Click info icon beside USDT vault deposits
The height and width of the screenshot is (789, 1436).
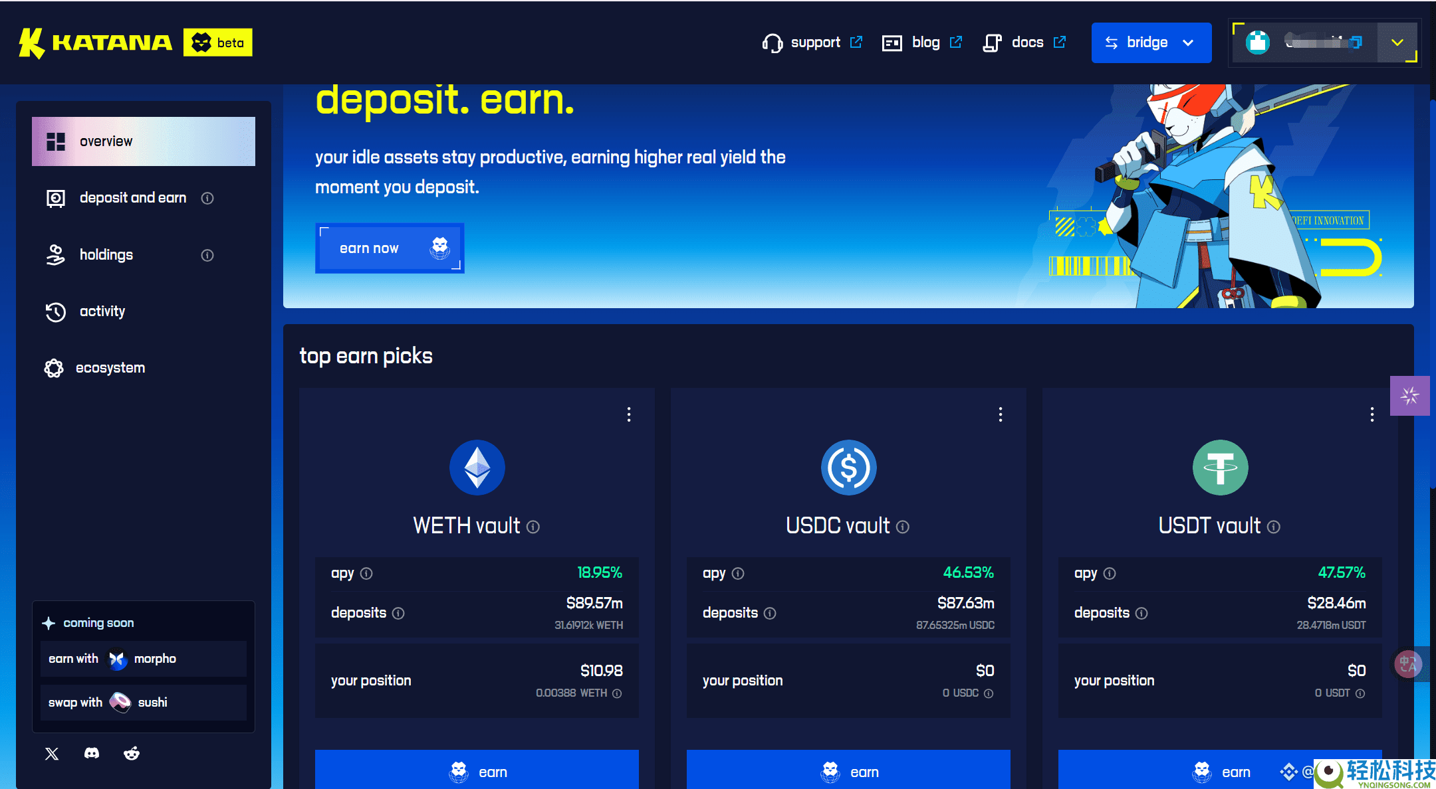click(x=1141, y=613)
